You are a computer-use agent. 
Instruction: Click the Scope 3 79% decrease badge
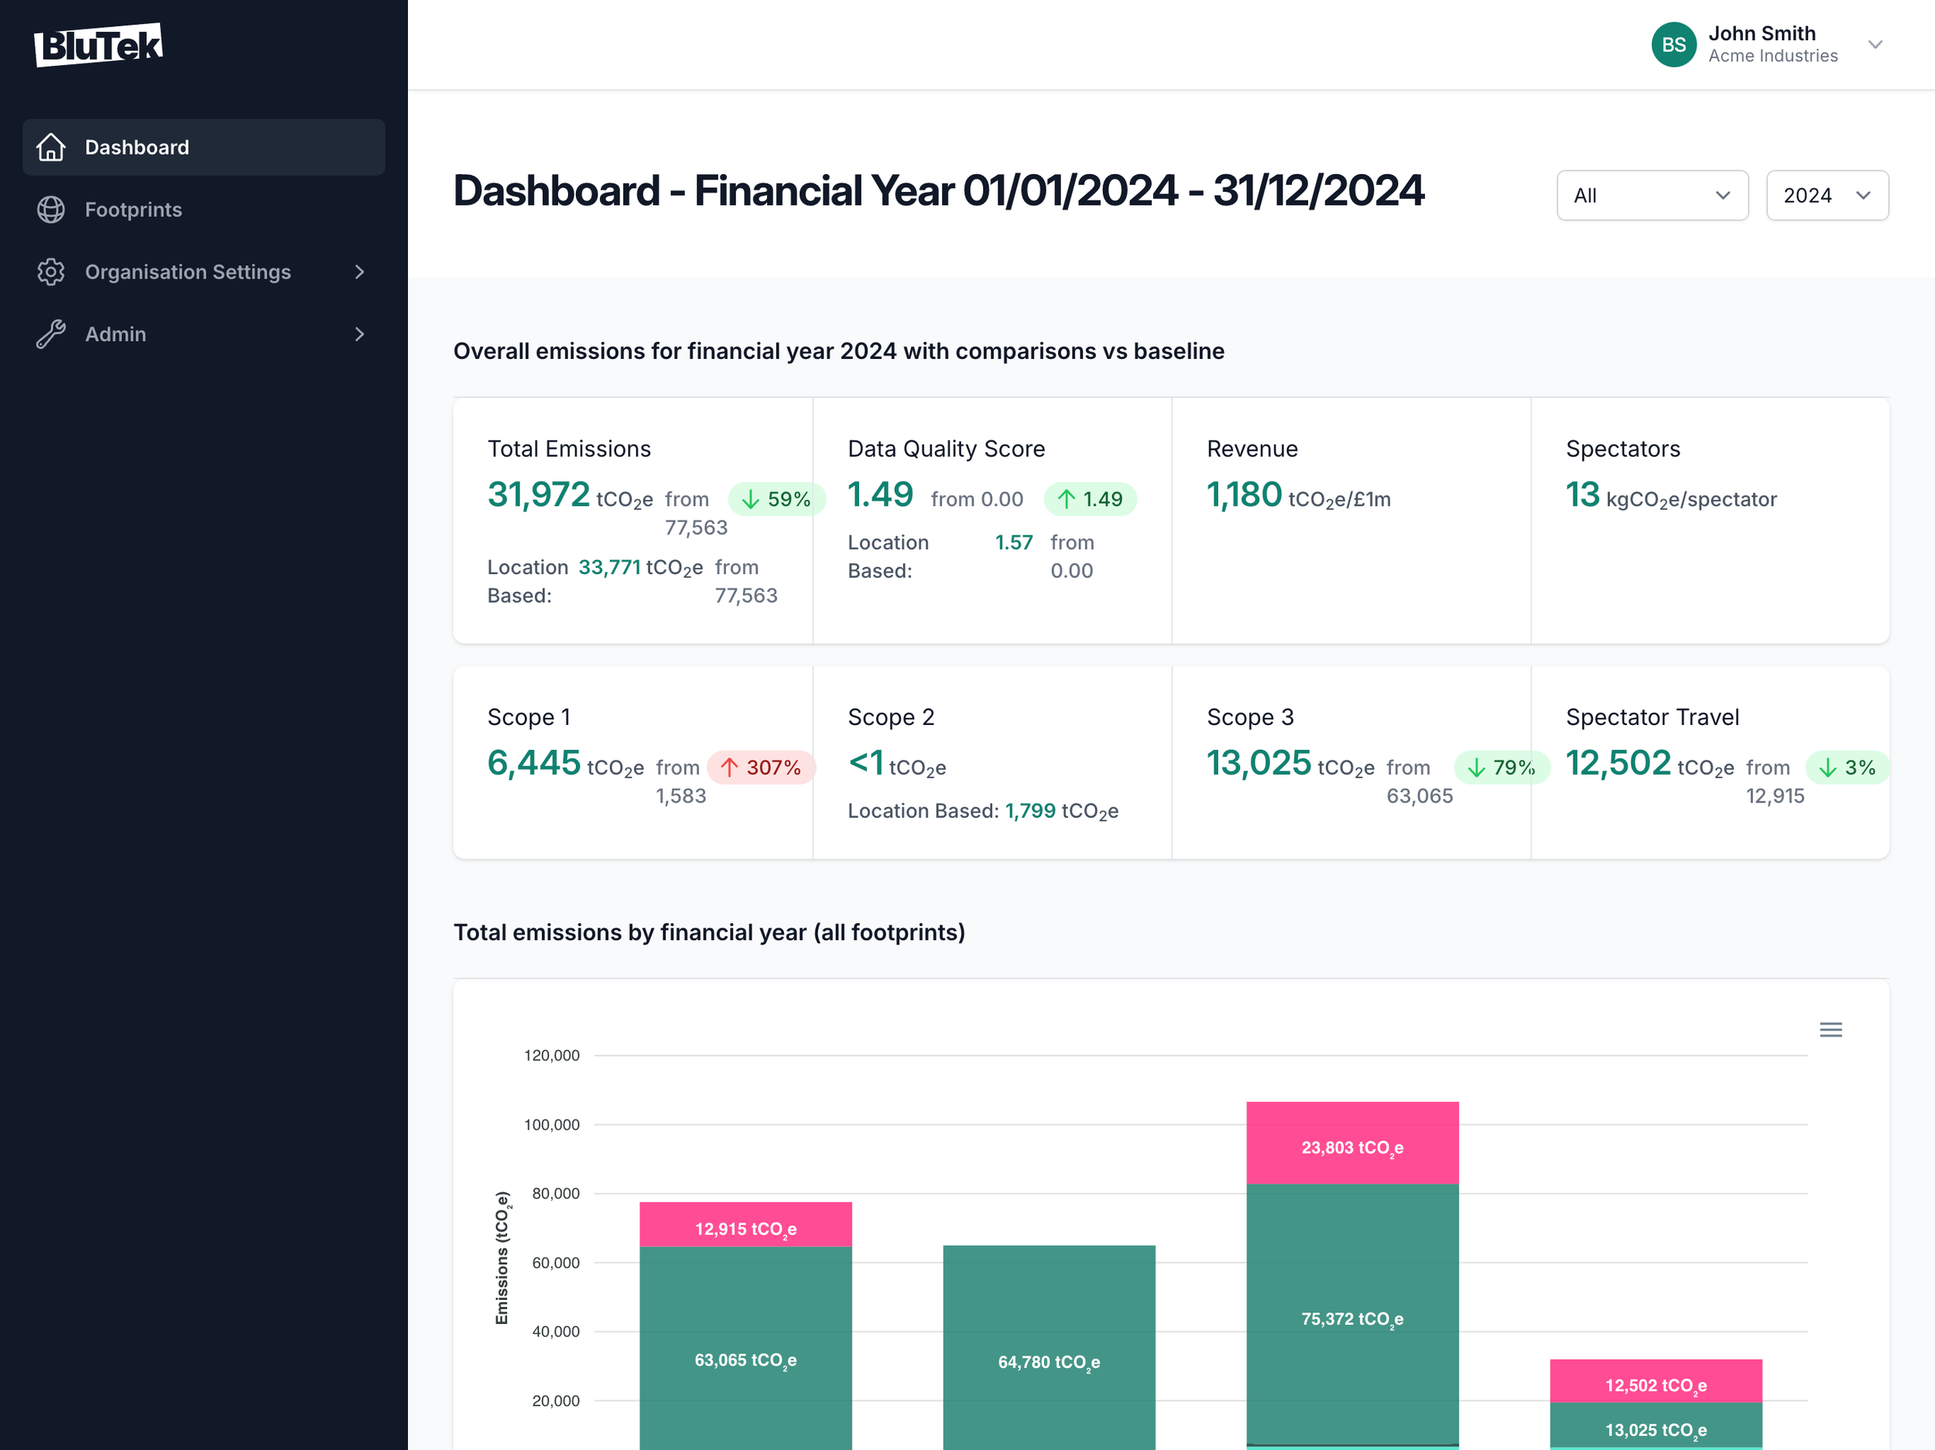[1501, 767]
